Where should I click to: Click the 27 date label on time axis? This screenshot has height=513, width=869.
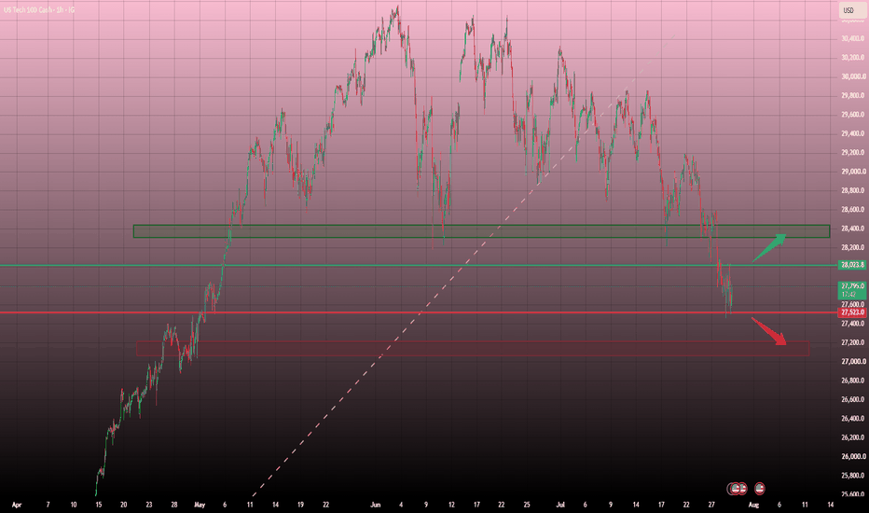[x=711, y=505]
